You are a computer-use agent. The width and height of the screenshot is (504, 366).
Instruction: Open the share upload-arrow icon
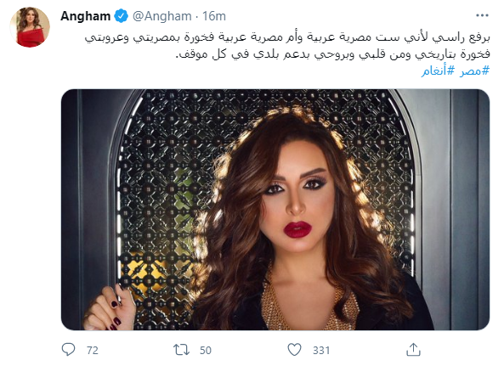pos(413,350)
